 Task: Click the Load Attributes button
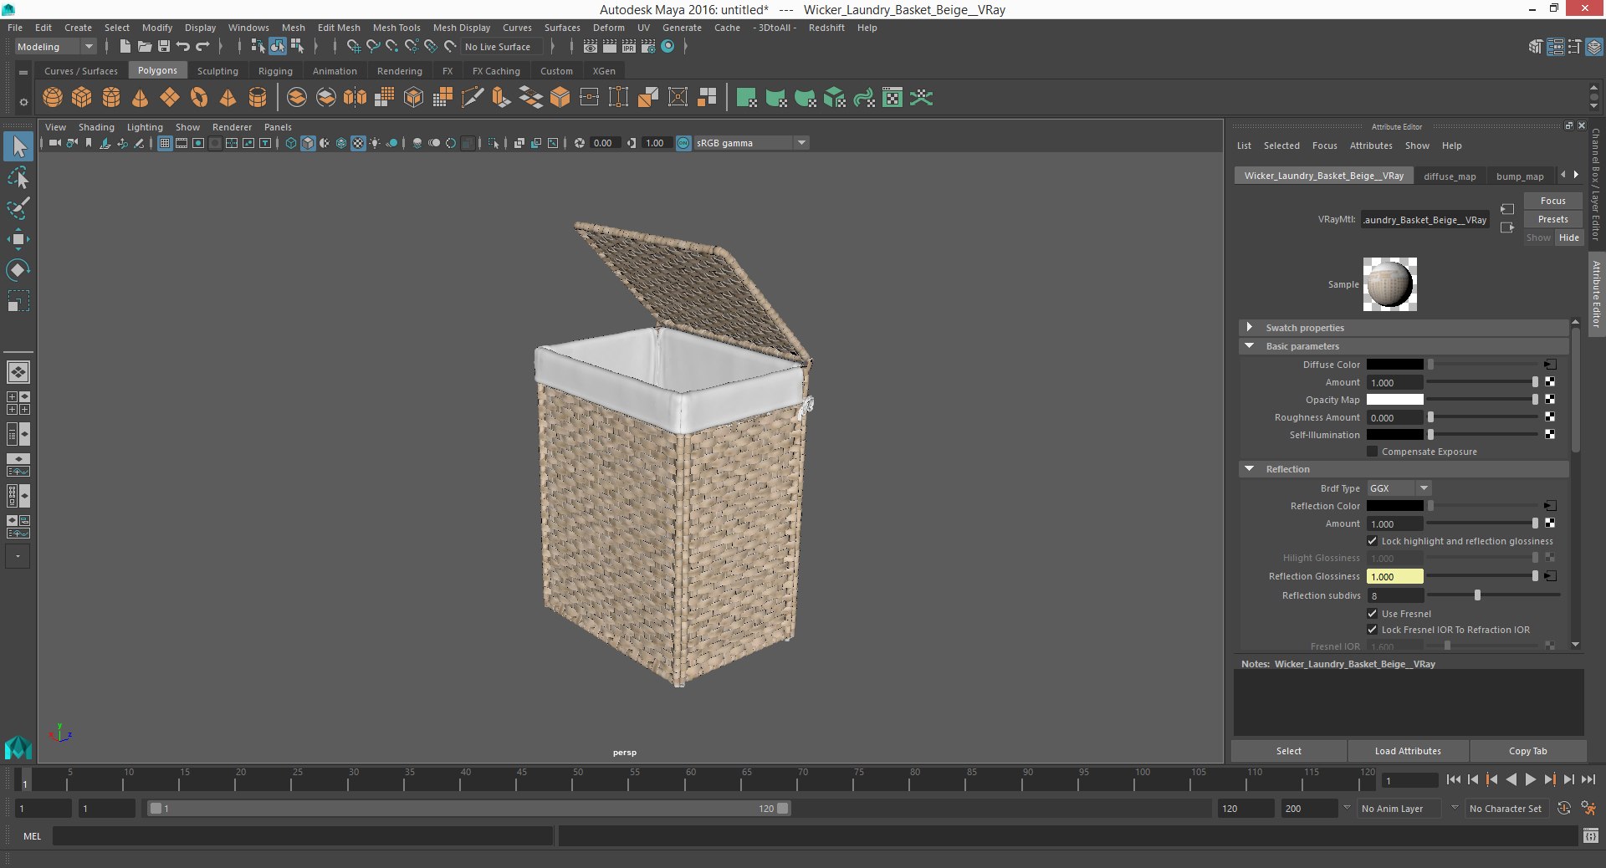[x=1408, y=751]
